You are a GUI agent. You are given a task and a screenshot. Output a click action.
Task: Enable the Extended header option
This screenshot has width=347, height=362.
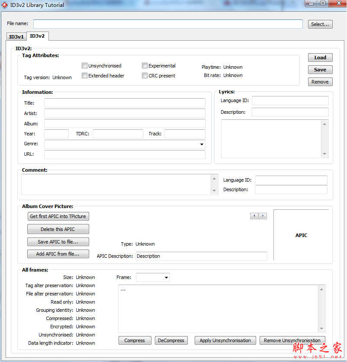[85, 75]
